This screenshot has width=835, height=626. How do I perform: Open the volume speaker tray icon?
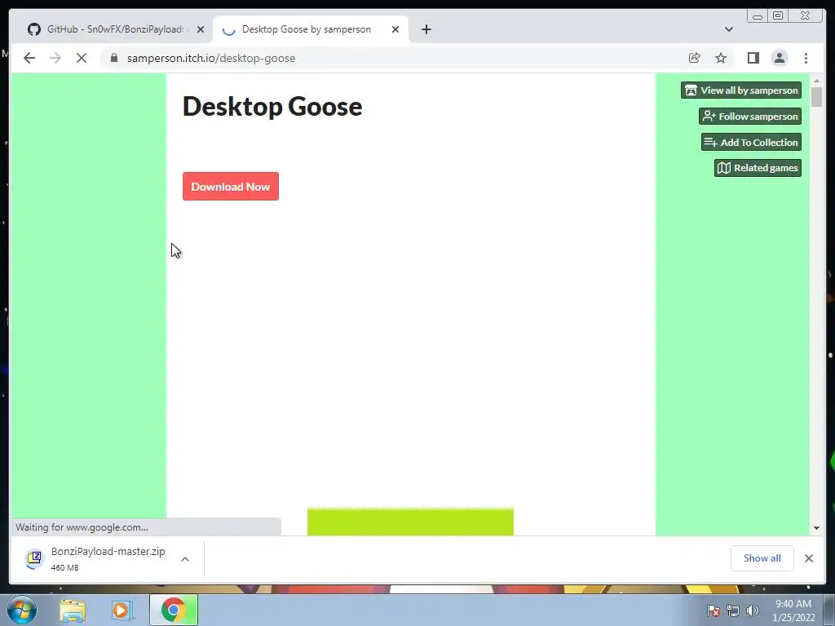[x=753, y=611]
